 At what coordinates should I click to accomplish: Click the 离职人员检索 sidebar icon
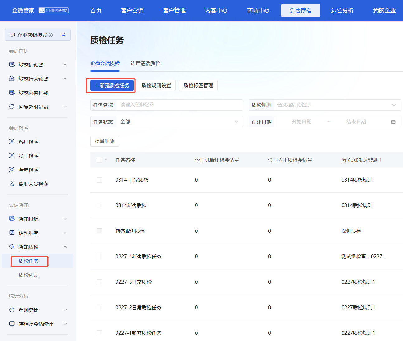[12, 184]
